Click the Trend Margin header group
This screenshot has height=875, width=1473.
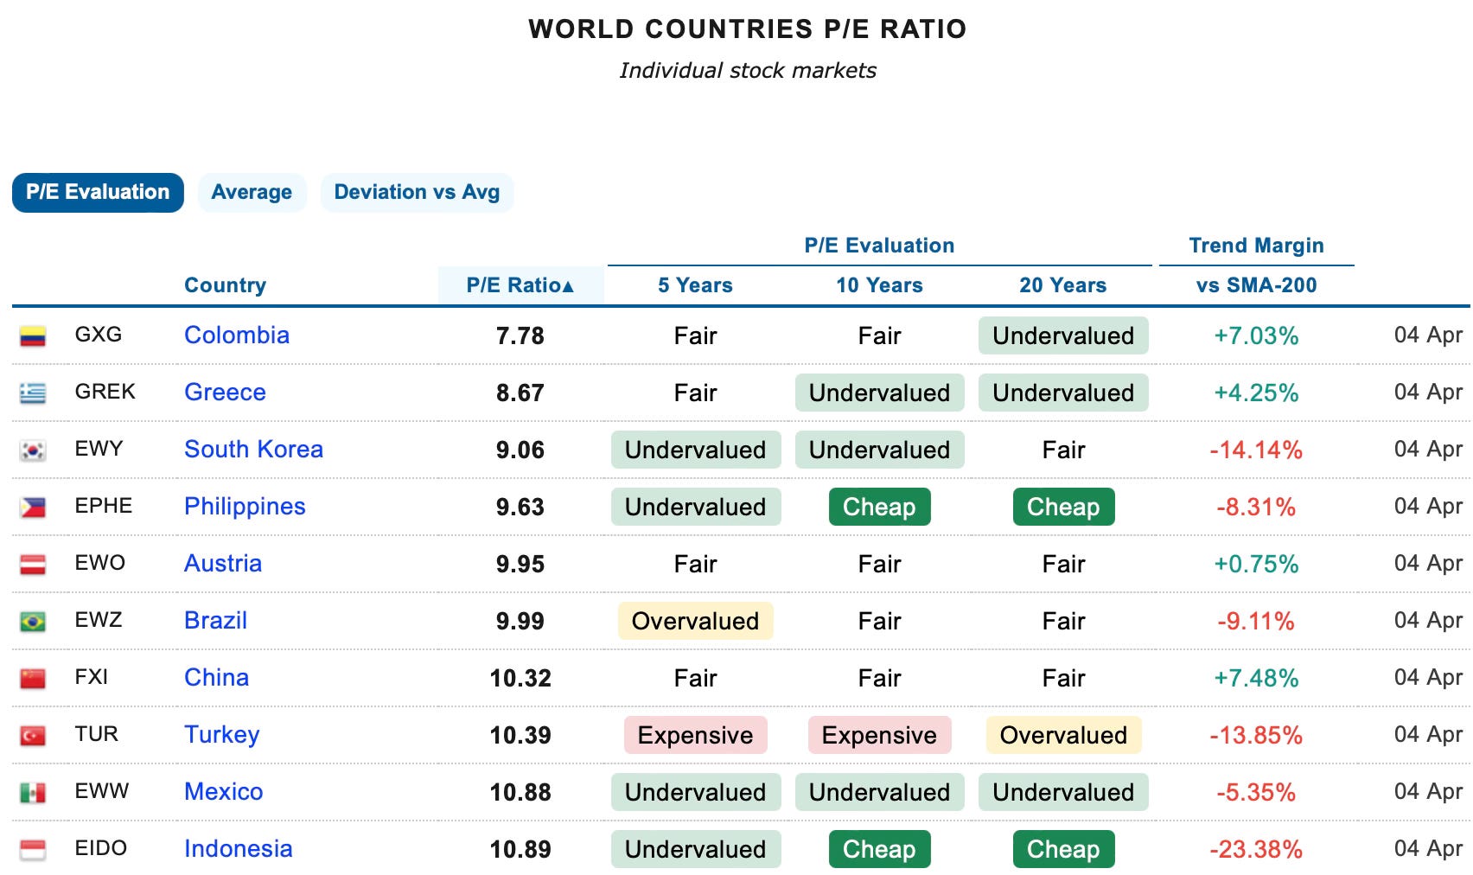tap(1256, 246)
